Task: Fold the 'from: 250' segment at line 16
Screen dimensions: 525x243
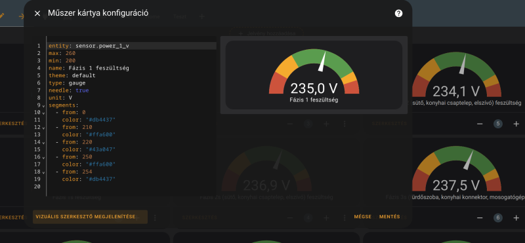Action: (x=43, y=157)
